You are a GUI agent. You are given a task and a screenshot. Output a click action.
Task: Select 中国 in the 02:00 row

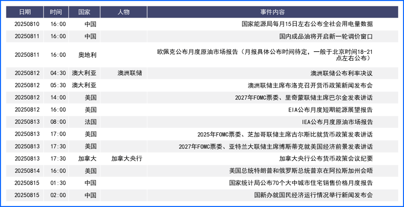click(x=90, y=195)
